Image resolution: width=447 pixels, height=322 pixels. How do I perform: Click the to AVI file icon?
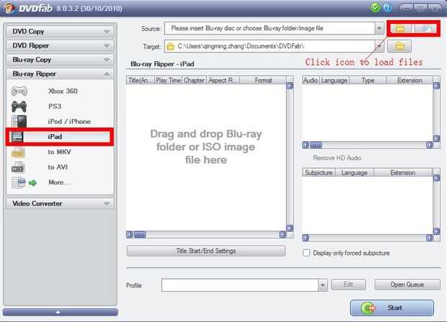click(18, 167)
